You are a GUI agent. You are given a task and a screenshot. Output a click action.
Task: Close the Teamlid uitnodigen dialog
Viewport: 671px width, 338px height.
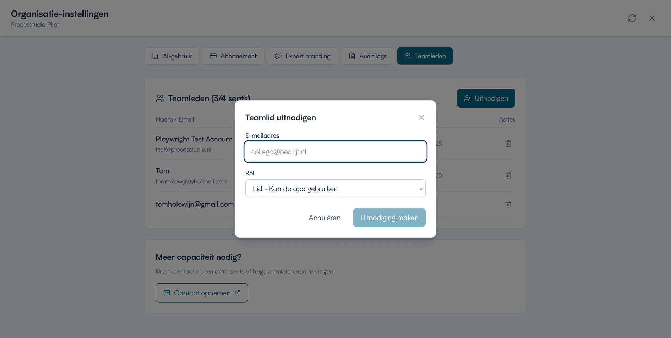click(x=421, y=118)
